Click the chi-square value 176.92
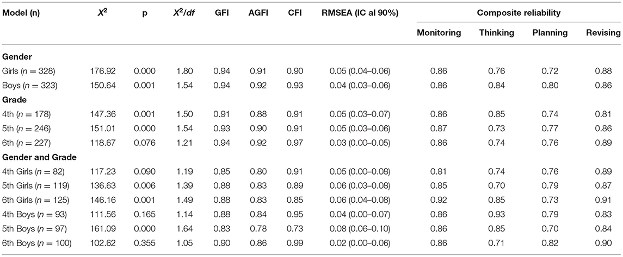The height and width of the screenshot is (257, 623). [102, 71]
